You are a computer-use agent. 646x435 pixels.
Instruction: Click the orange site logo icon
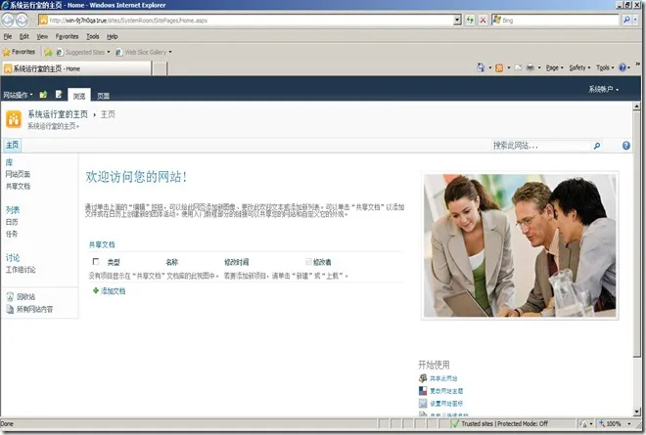pyautogui.click(x=14, y=119)
